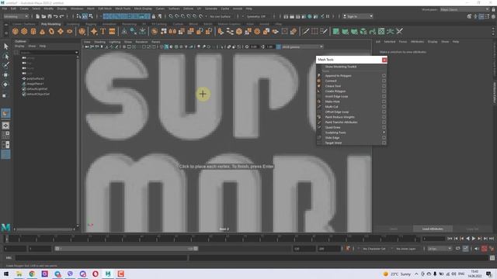Choose the Lasso Select tool in the toolbox
The image size is (497, 279).
pos(5,57)
